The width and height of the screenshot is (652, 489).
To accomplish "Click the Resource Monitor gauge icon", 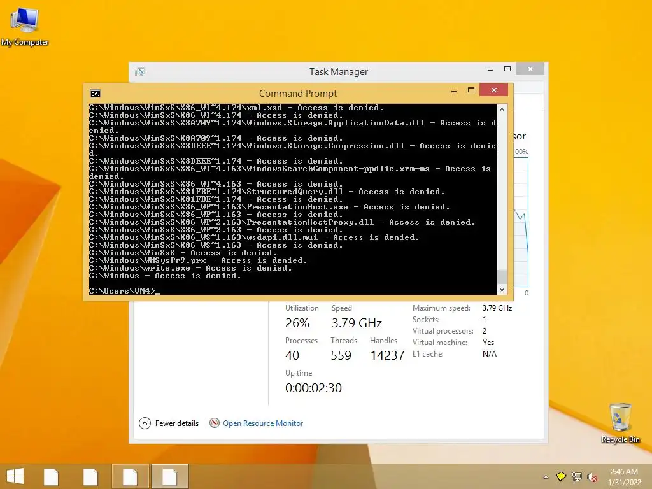I will coord(214,423).
